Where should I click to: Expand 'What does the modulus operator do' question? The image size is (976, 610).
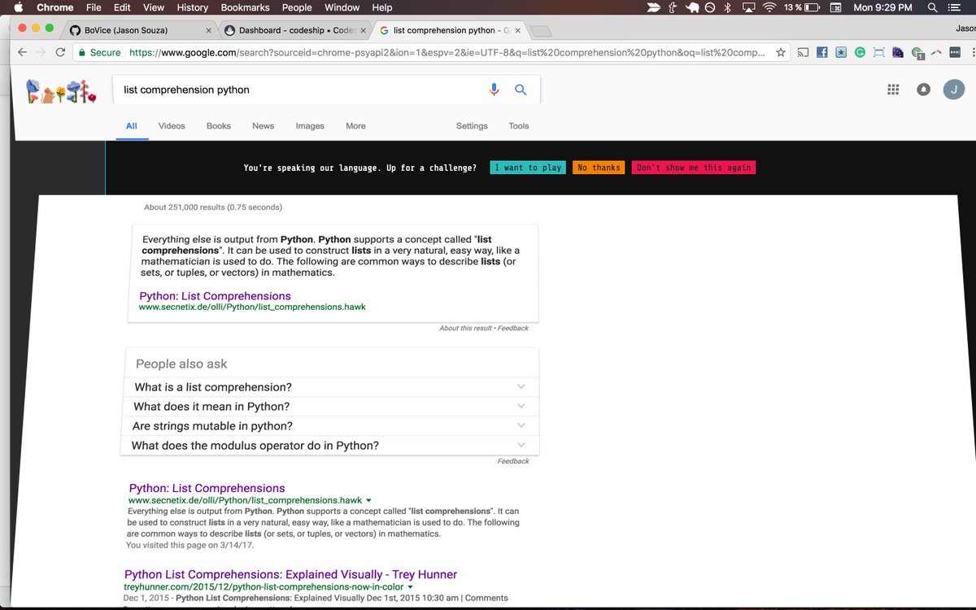coord(330,446)
